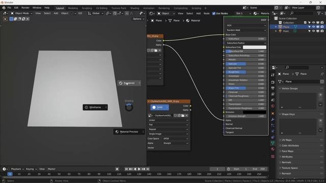Hide the Collection via eye icon
This screenshot has height=183, width=326.
(x=314, y=22)
